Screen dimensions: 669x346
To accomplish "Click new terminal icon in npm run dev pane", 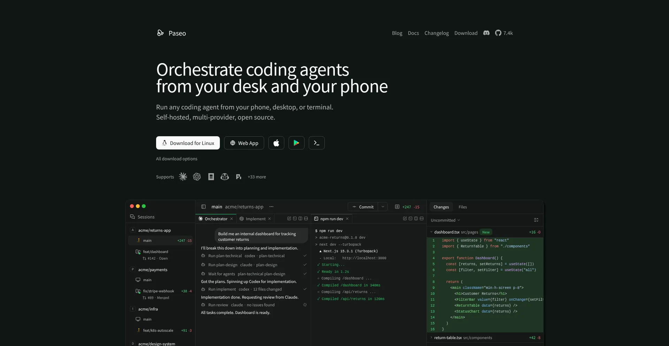I will point(410,218).
